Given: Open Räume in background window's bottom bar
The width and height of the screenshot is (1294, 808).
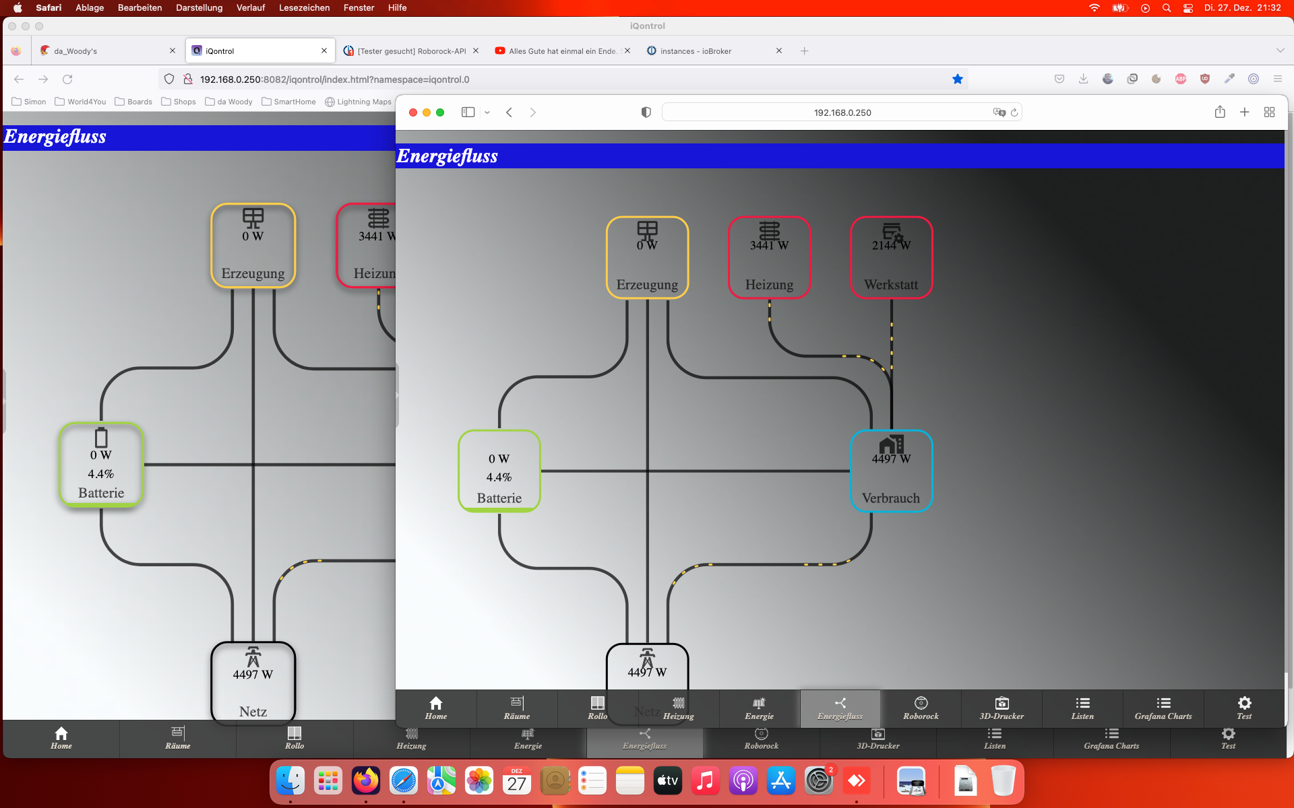Looking at the screenshot, I should [178, 739].
